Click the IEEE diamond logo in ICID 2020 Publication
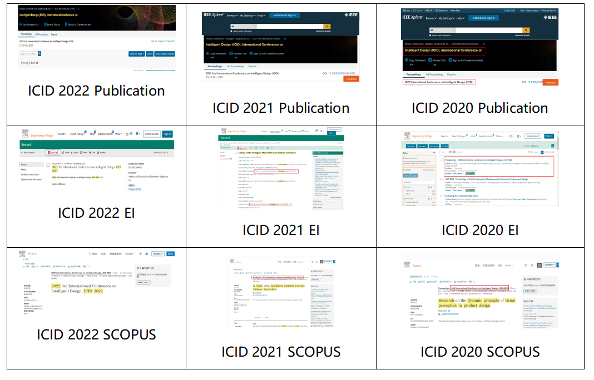594x380 pixels. (551, 17)
